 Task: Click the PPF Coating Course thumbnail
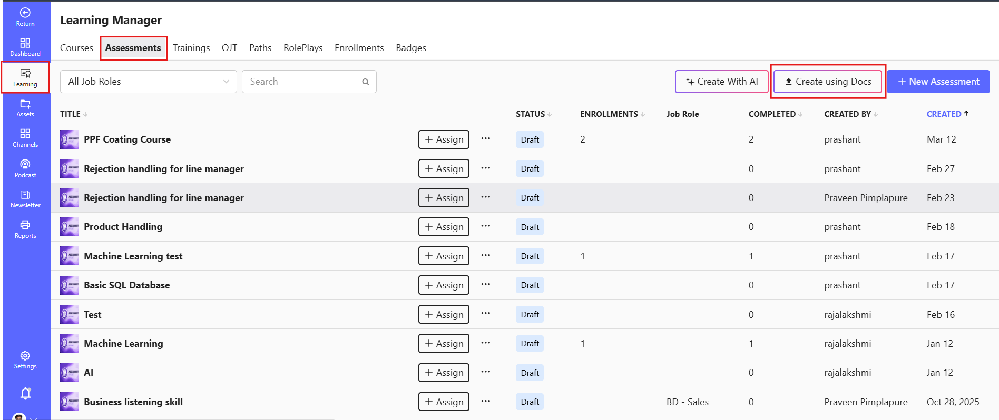point(70,139)
